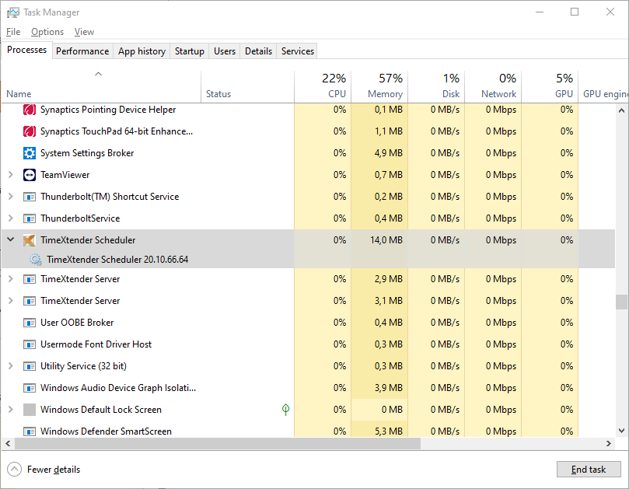Select the System Settings Broker name
Image resolution: width=629 pixels, height=489 pixels.
(87, 153)
